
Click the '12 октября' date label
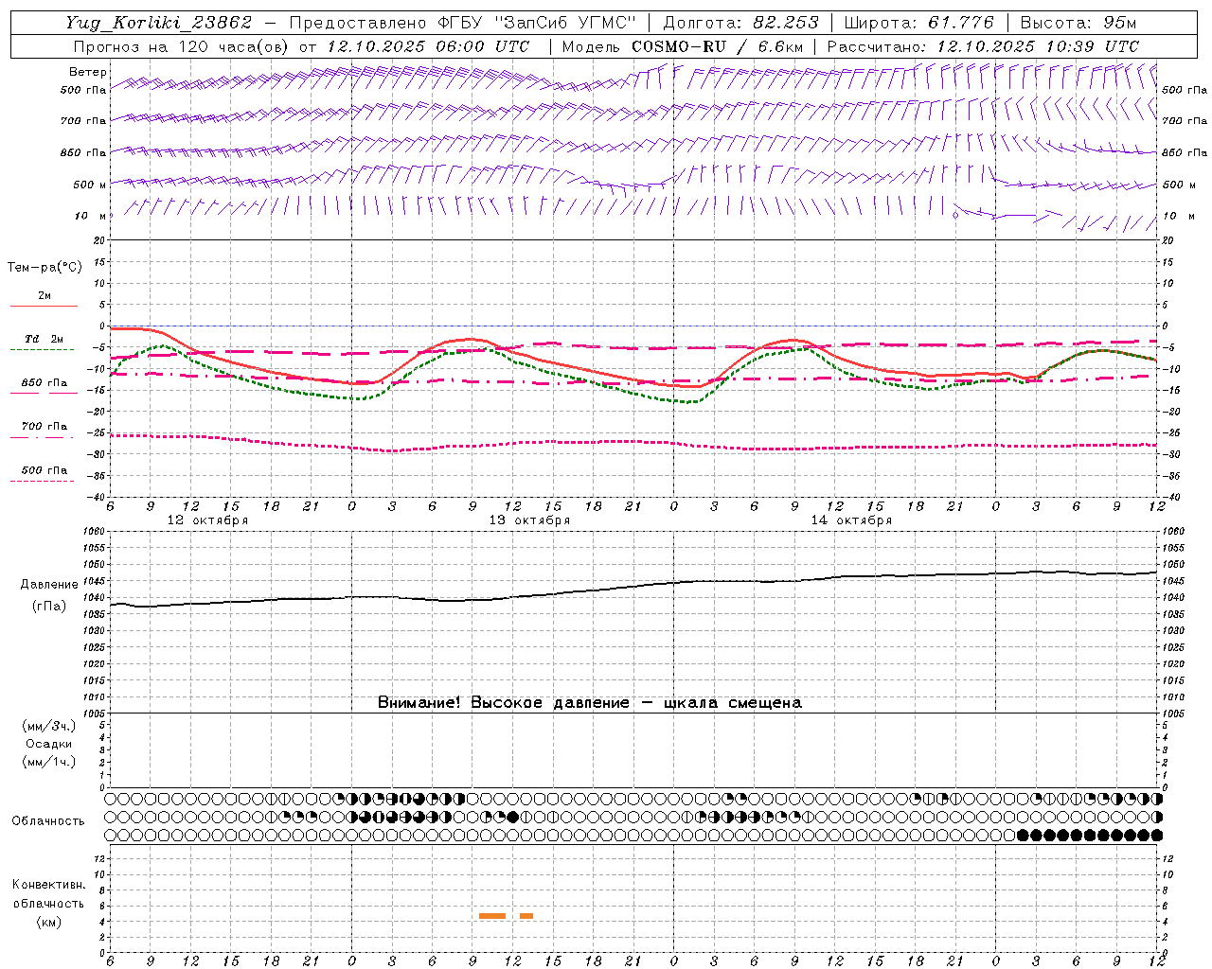point(207,520)
